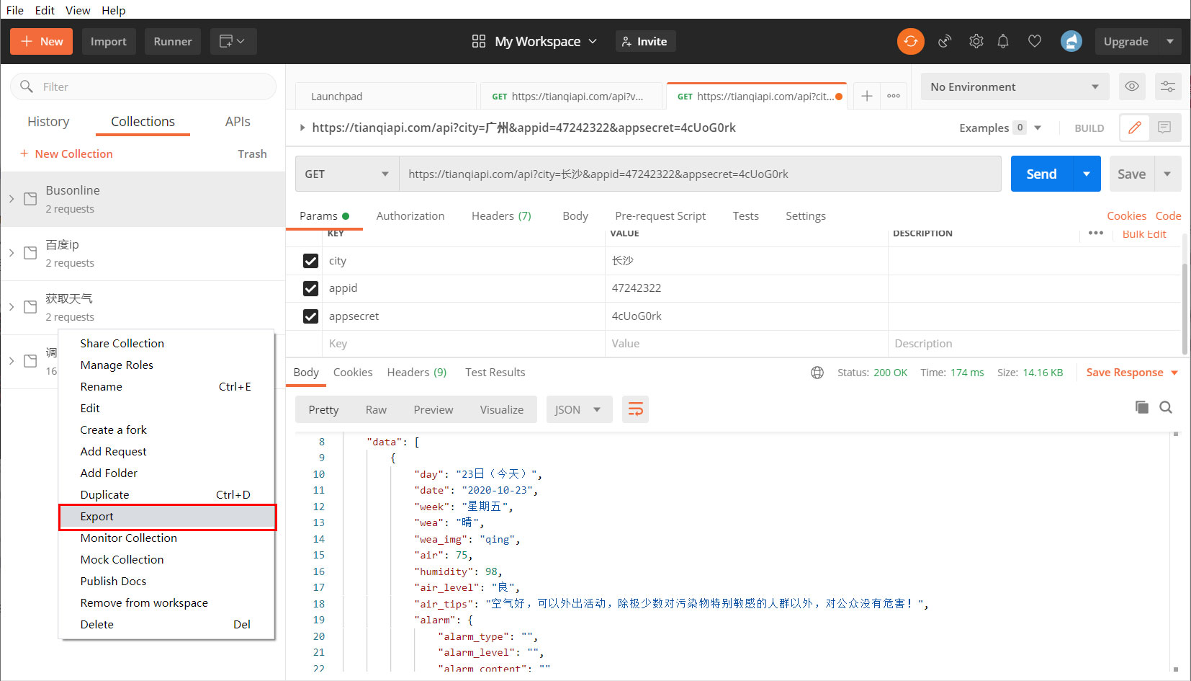Click the Invite button
1191x681 pixels.
(645, 41)
